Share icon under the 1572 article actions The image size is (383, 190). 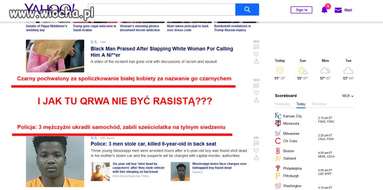[x=256, y=100]
